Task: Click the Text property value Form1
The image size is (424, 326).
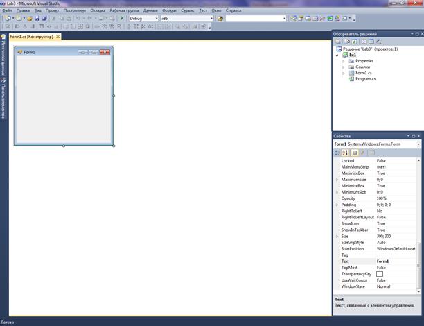Action: pos(382,261)
